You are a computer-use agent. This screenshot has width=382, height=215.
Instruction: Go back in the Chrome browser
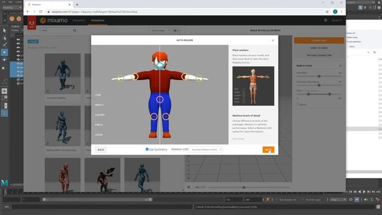pos(28,12)
